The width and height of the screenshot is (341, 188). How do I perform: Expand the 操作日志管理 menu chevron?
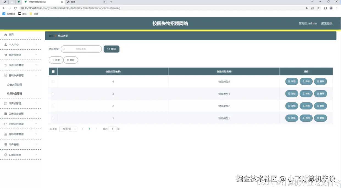click(x=36, y=65)
